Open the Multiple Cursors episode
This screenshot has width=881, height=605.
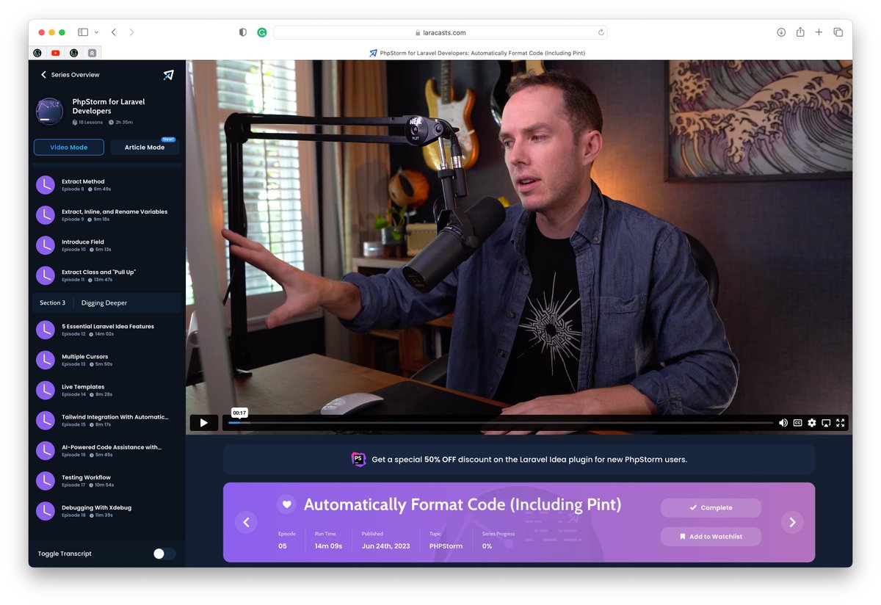pos(106,360)
